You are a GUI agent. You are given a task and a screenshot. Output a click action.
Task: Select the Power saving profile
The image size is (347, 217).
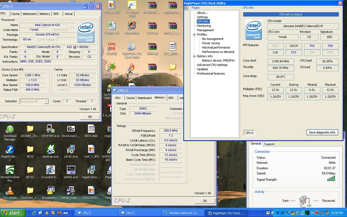pos(211,43)
